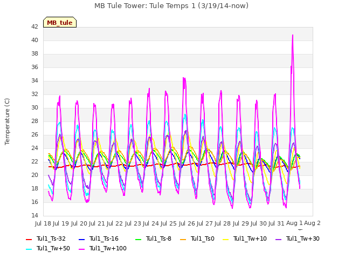Screen dimensions: 345x259
Task: Select the Tul1_Tw+100 legend label
Action: coord(108,248)
